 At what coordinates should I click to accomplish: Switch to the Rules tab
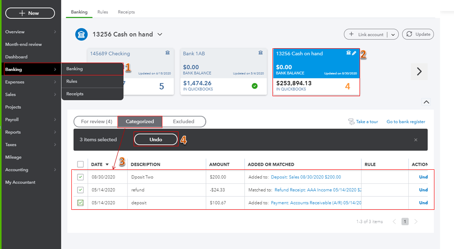(103, 12)
